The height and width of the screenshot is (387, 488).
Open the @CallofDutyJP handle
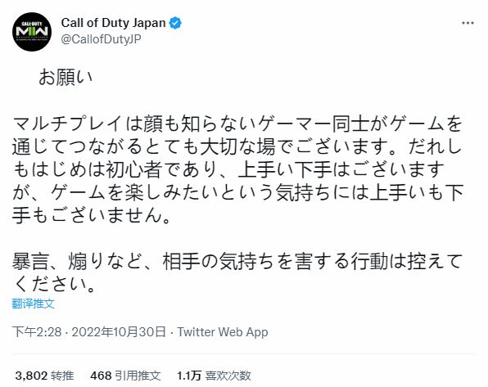[x=102, y=39]
